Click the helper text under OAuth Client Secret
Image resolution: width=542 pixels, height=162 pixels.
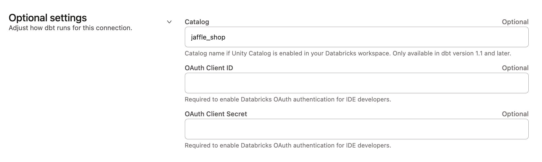(288, 146)
